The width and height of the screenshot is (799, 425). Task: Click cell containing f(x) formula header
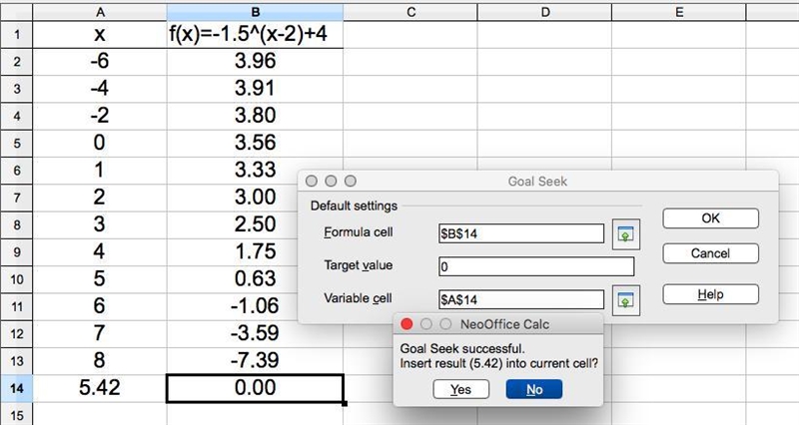click(x=255, y=35)
